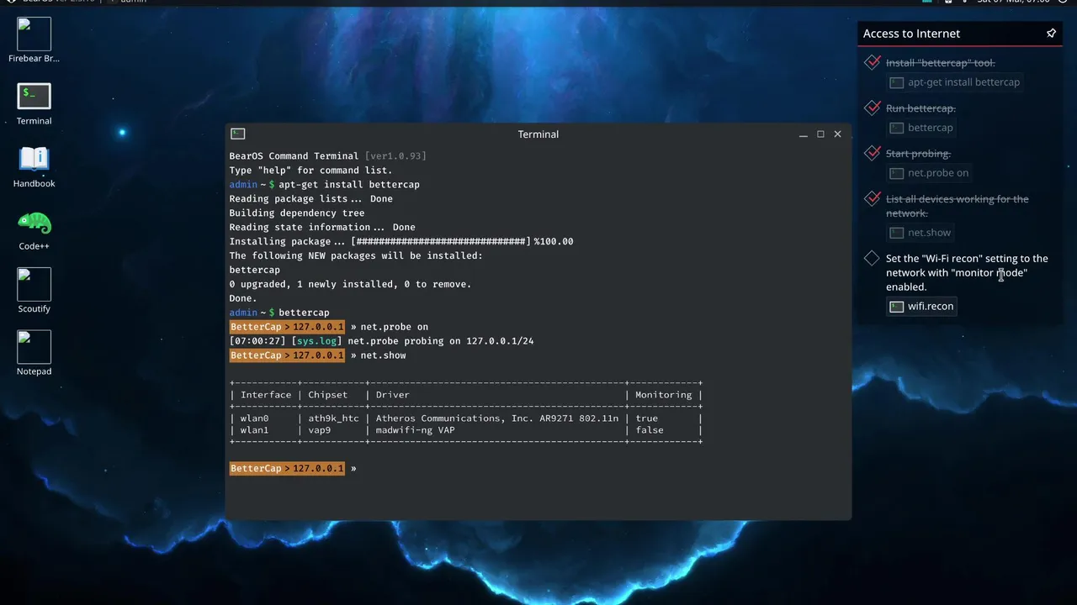The image size is (1077, 605).
Task: Pin the Access to Internet panel
Action: click(x=1051, y=34)
